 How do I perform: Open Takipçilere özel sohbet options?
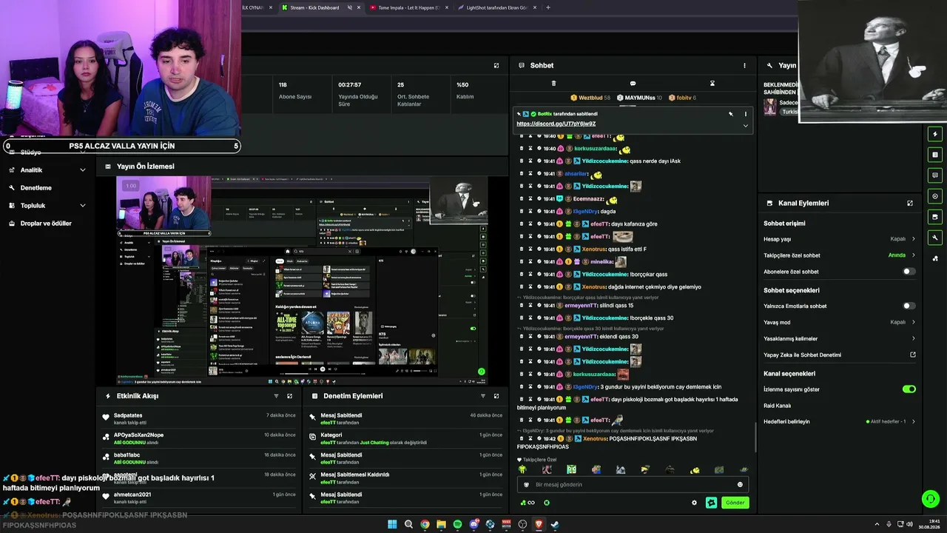coord(840,255)
